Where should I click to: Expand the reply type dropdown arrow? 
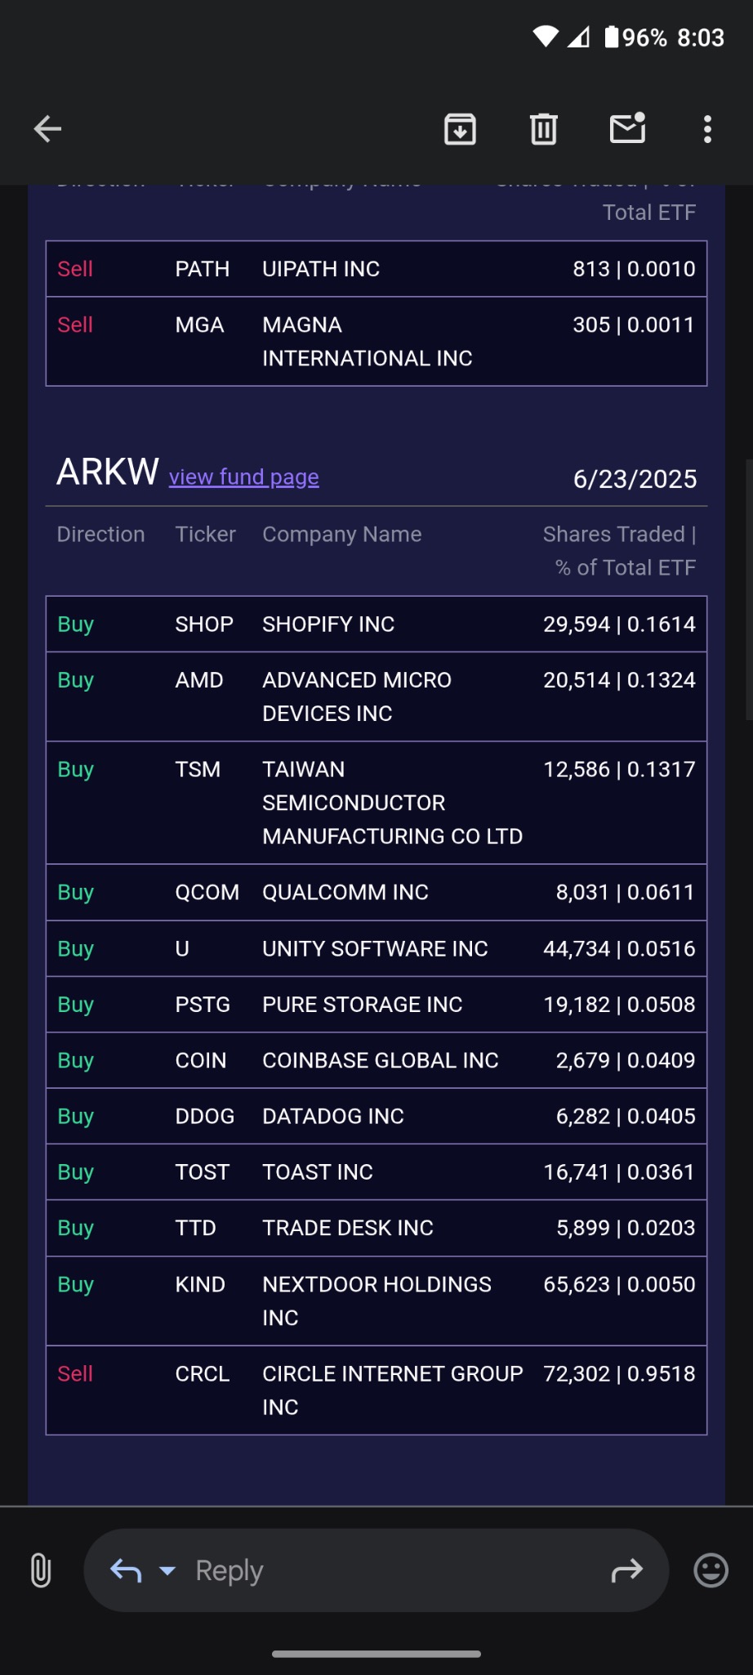167,1570
